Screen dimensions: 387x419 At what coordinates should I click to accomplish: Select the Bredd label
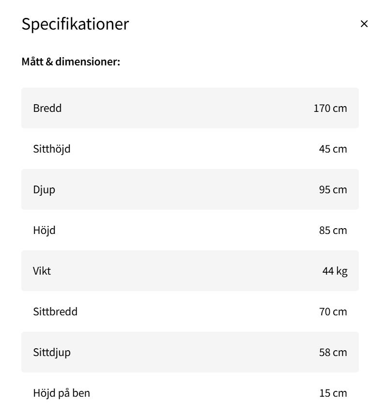click(x=47, y=108)
